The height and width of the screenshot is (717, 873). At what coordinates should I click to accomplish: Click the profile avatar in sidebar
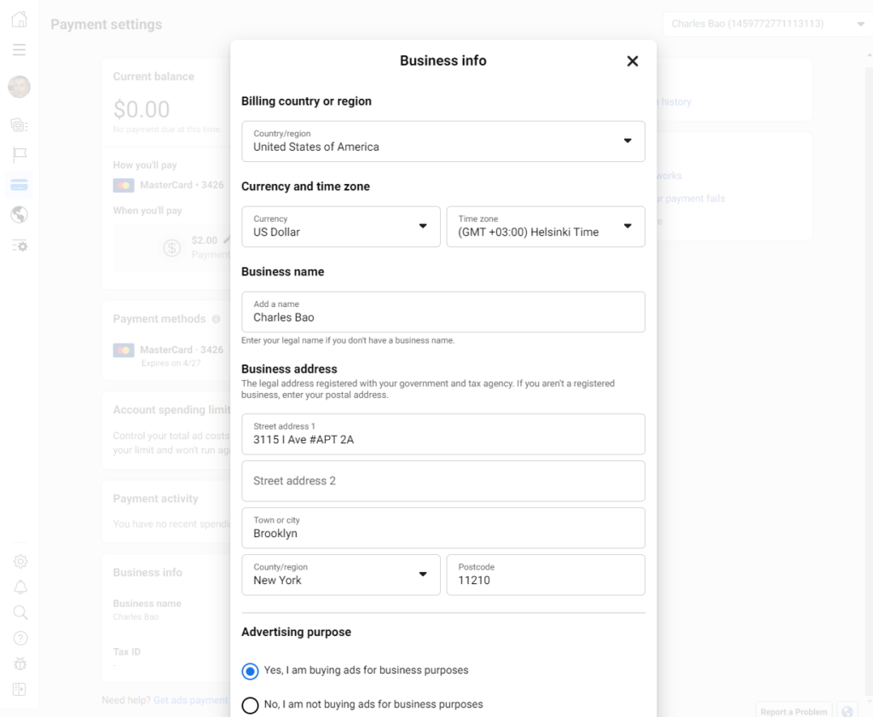pos(19,86)
